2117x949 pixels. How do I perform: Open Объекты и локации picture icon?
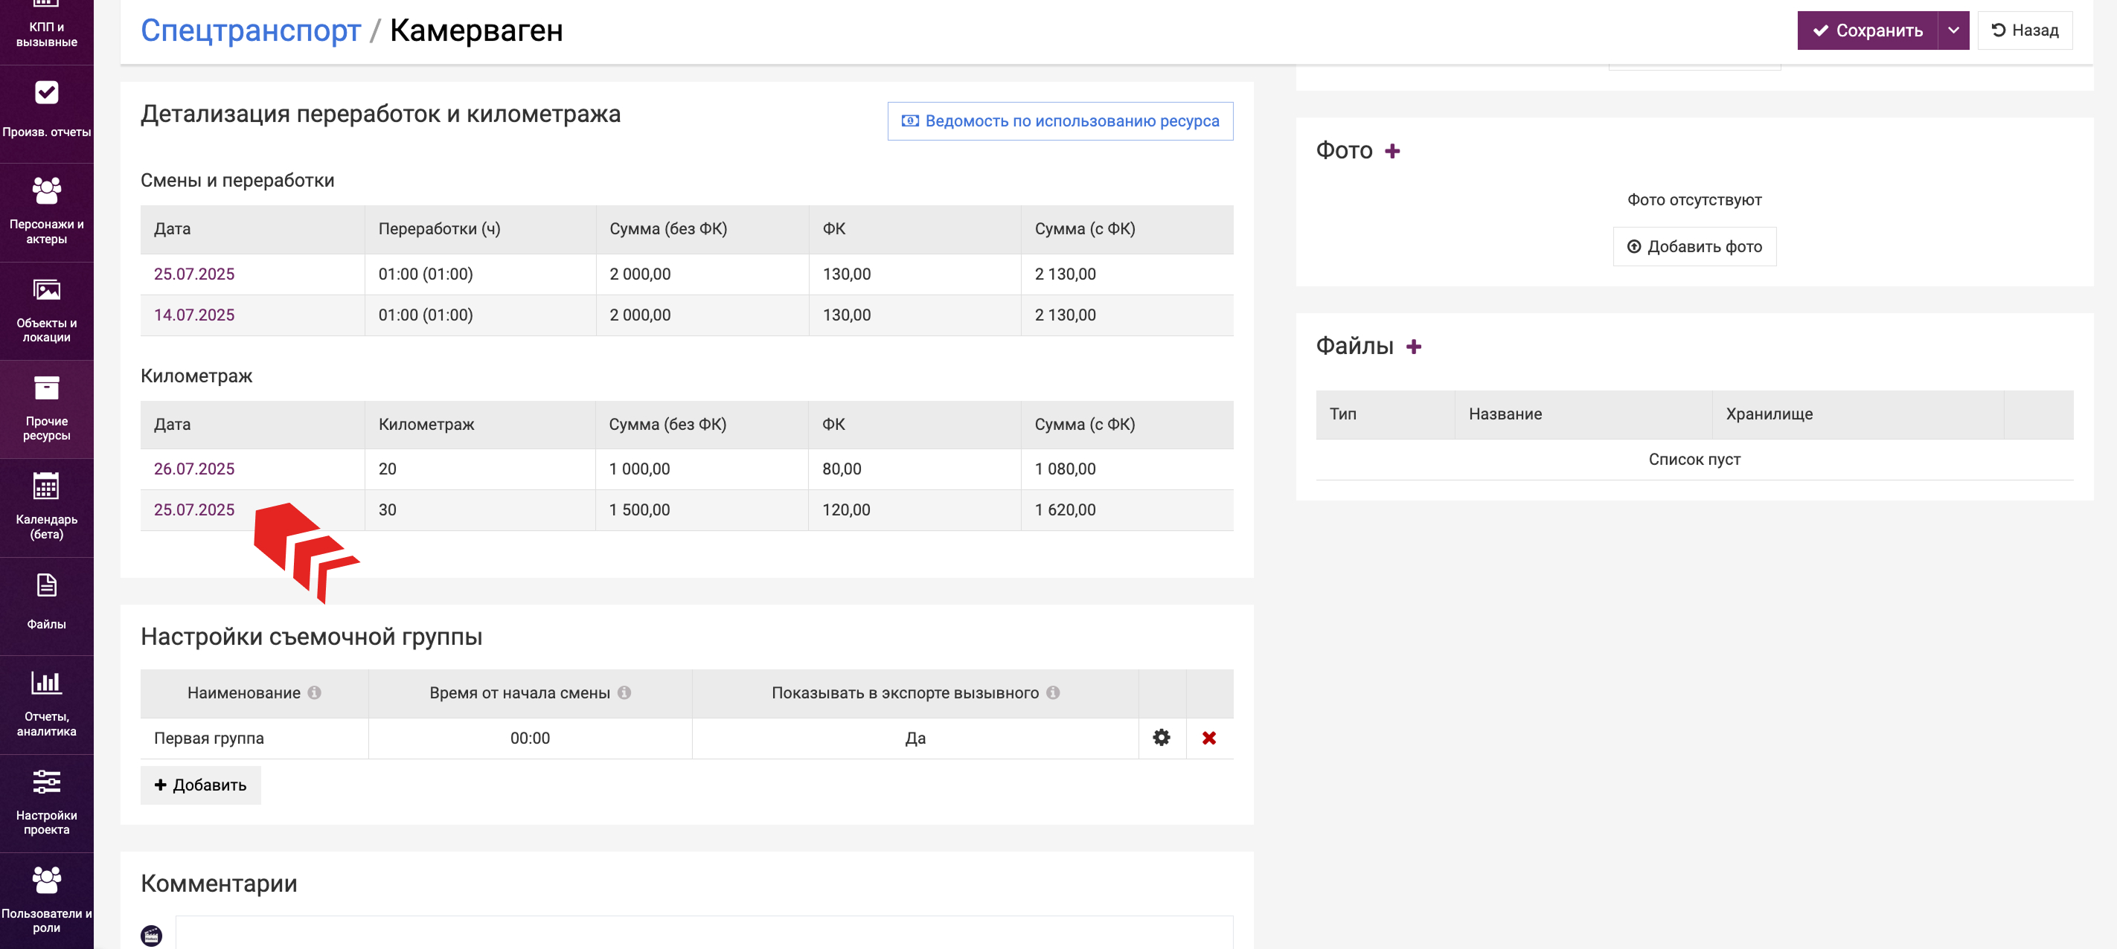coord(47,290)
